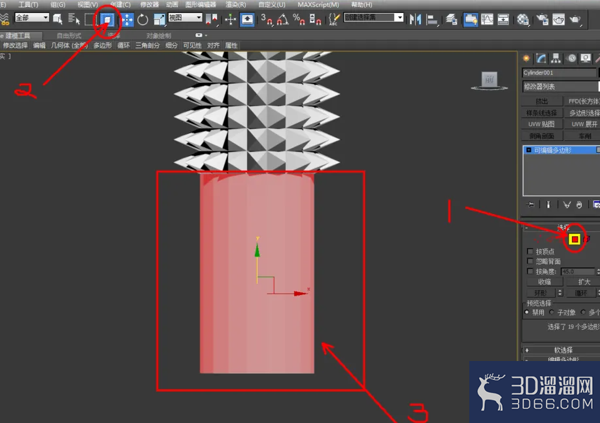Open the 全部 selection filter dropdown
Screen dimensions: 600x423
(x=32, y=18)
